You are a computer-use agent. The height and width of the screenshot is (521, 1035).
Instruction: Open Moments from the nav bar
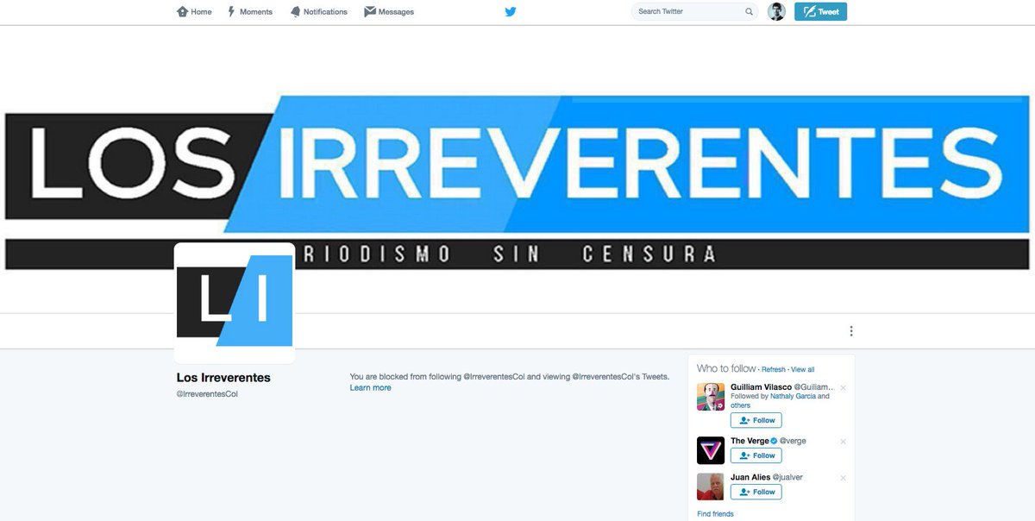tap(250, 12)
